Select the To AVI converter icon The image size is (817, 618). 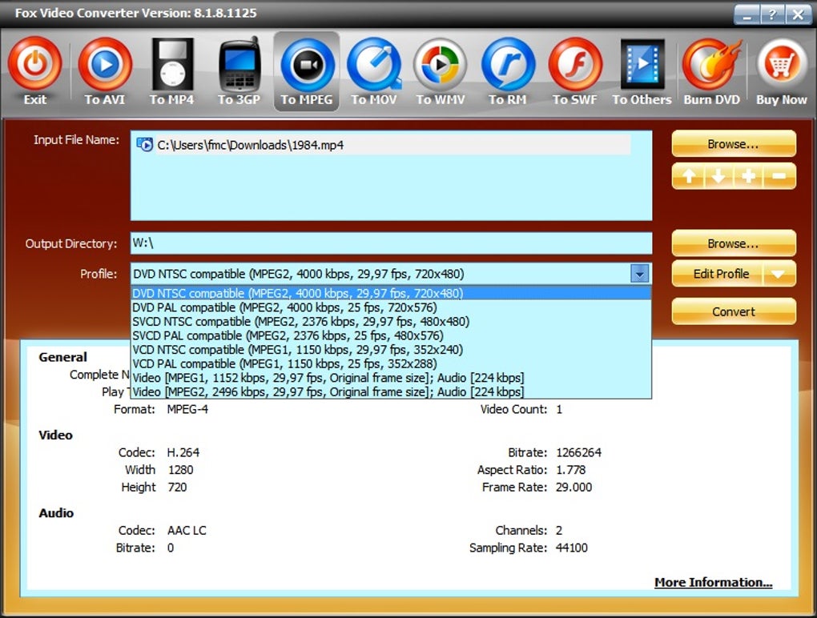(x=105, y=63)
